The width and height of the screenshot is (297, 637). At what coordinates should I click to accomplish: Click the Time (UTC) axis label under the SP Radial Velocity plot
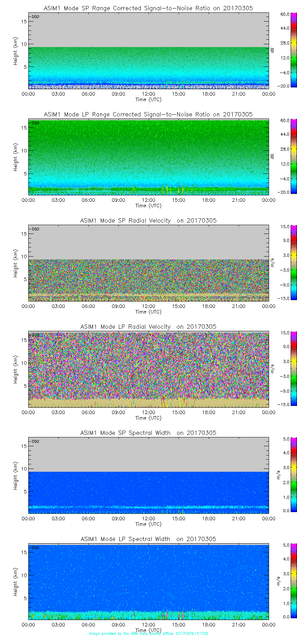click(x=148, y=312)
